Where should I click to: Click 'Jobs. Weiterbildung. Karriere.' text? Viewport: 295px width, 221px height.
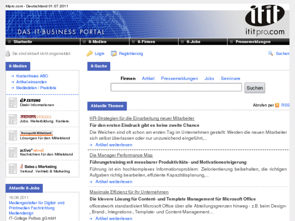[45, 121]
